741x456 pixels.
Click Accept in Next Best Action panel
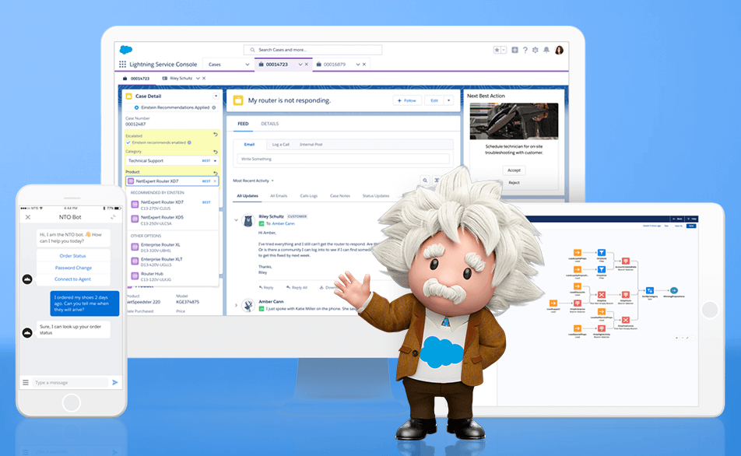[x=514, y=170]
